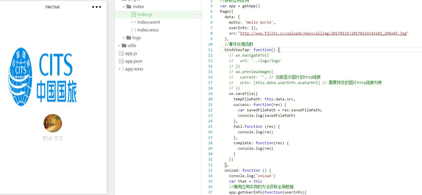Image resolution: width=422 pixels, height=195 pixels.
Task: Click the JS icon beside app.js
Action: [121, 53]
